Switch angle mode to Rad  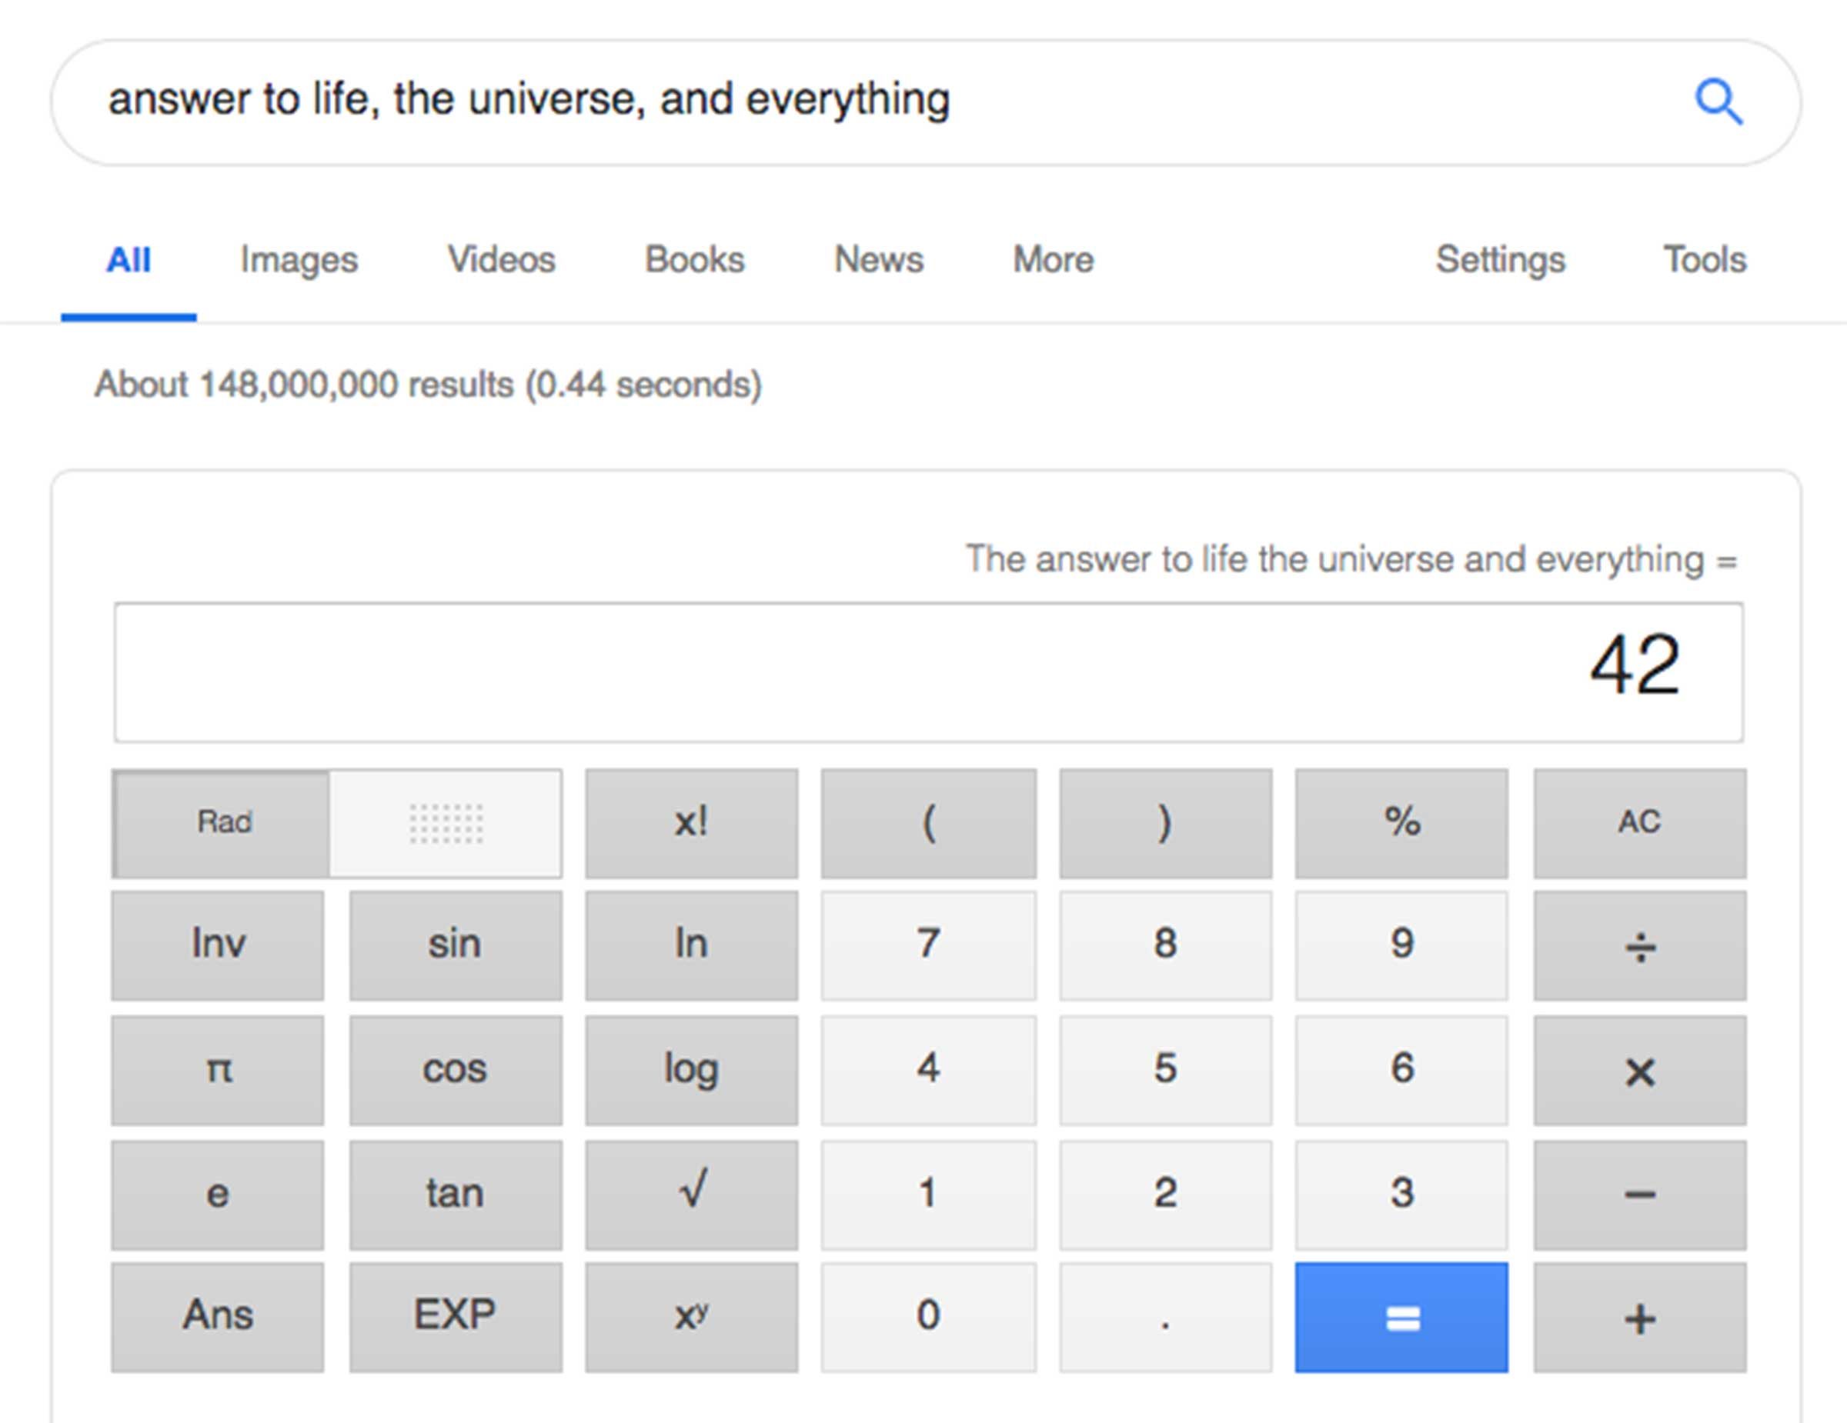pyautogui.click(x=223, y=822)
